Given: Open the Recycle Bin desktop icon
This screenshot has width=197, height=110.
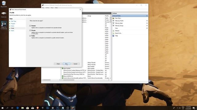Looking at the screenshot, I should (4, 4).
